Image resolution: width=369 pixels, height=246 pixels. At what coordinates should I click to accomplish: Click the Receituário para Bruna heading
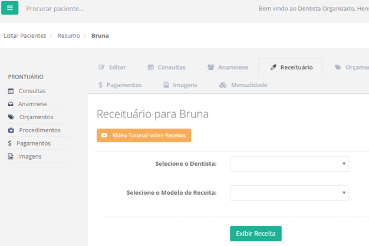[153, 114]
